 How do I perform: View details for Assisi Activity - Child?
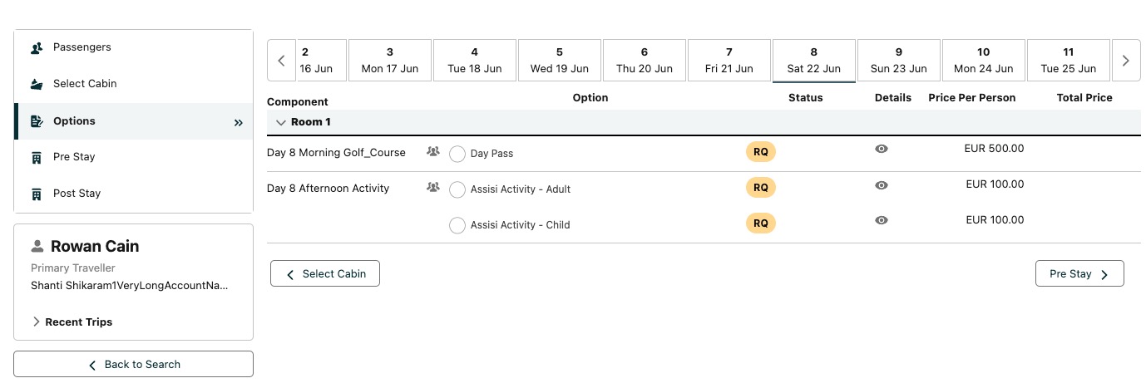pos(882,220)
